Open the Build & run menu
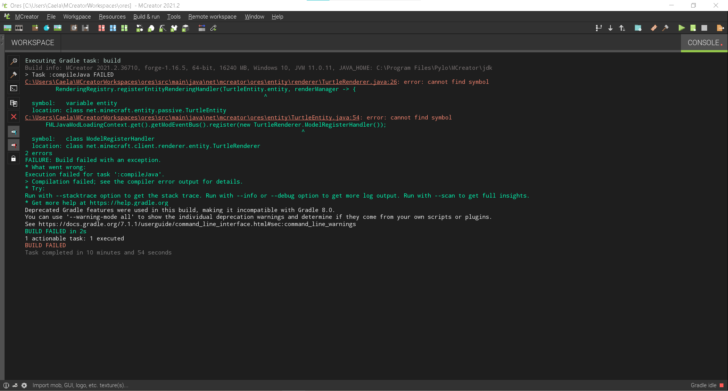The image size is (728, 391). 146,17
